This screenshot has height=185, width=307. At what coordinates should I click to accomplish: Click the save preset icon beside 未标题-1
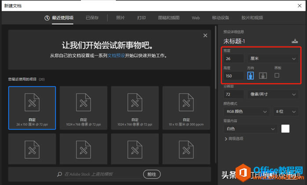295,41
